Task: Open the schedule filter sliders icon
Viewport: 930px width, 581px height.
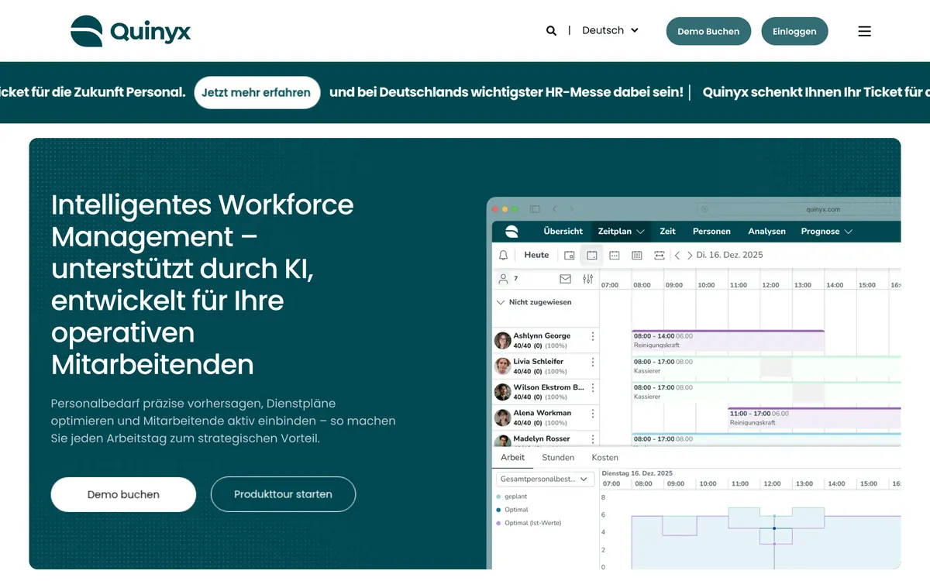Action: pos(588,279)
